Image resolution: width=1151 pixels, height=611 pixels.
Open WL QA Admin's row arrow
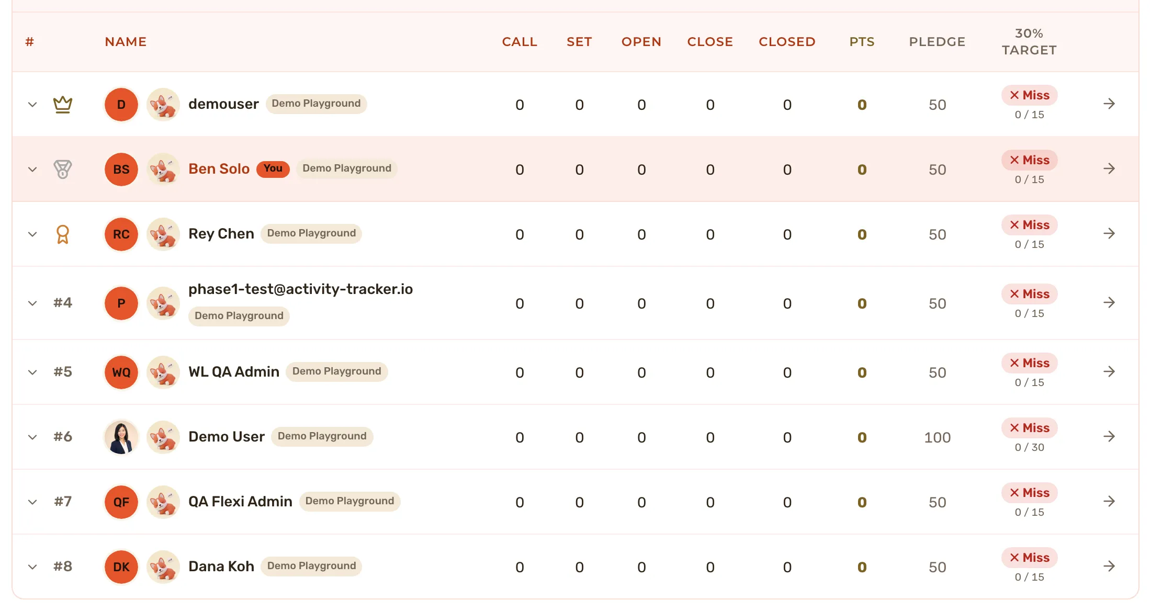pos(1109,371)
